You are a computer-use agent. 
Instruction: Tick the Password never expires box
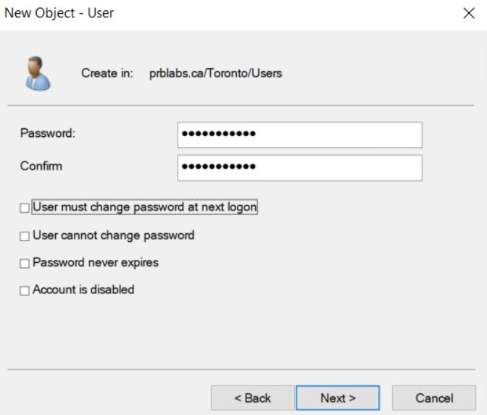(25, 264)
